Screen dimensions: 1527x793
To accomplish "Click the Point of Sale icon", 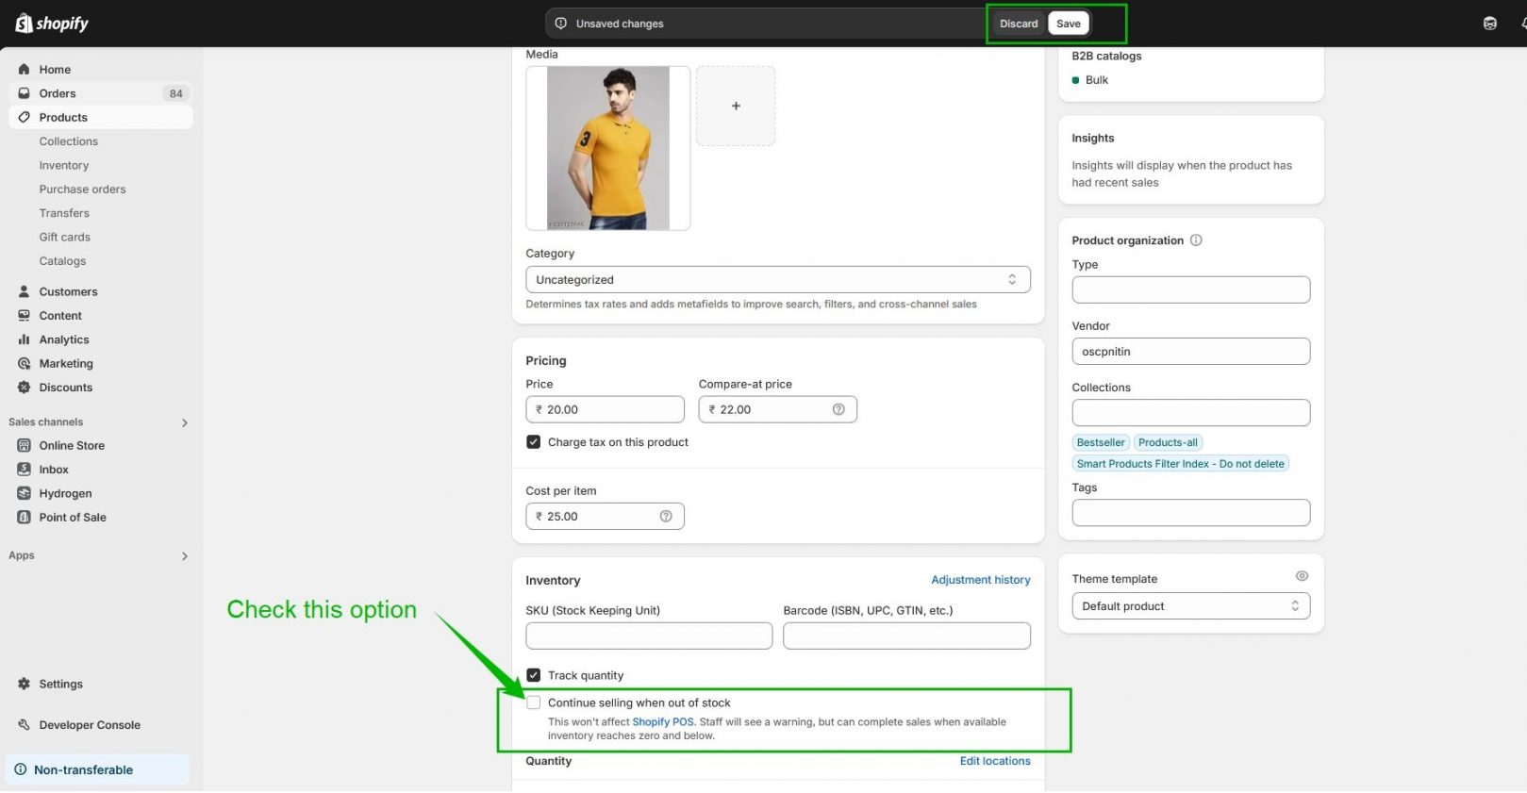I will pos(25,518).
